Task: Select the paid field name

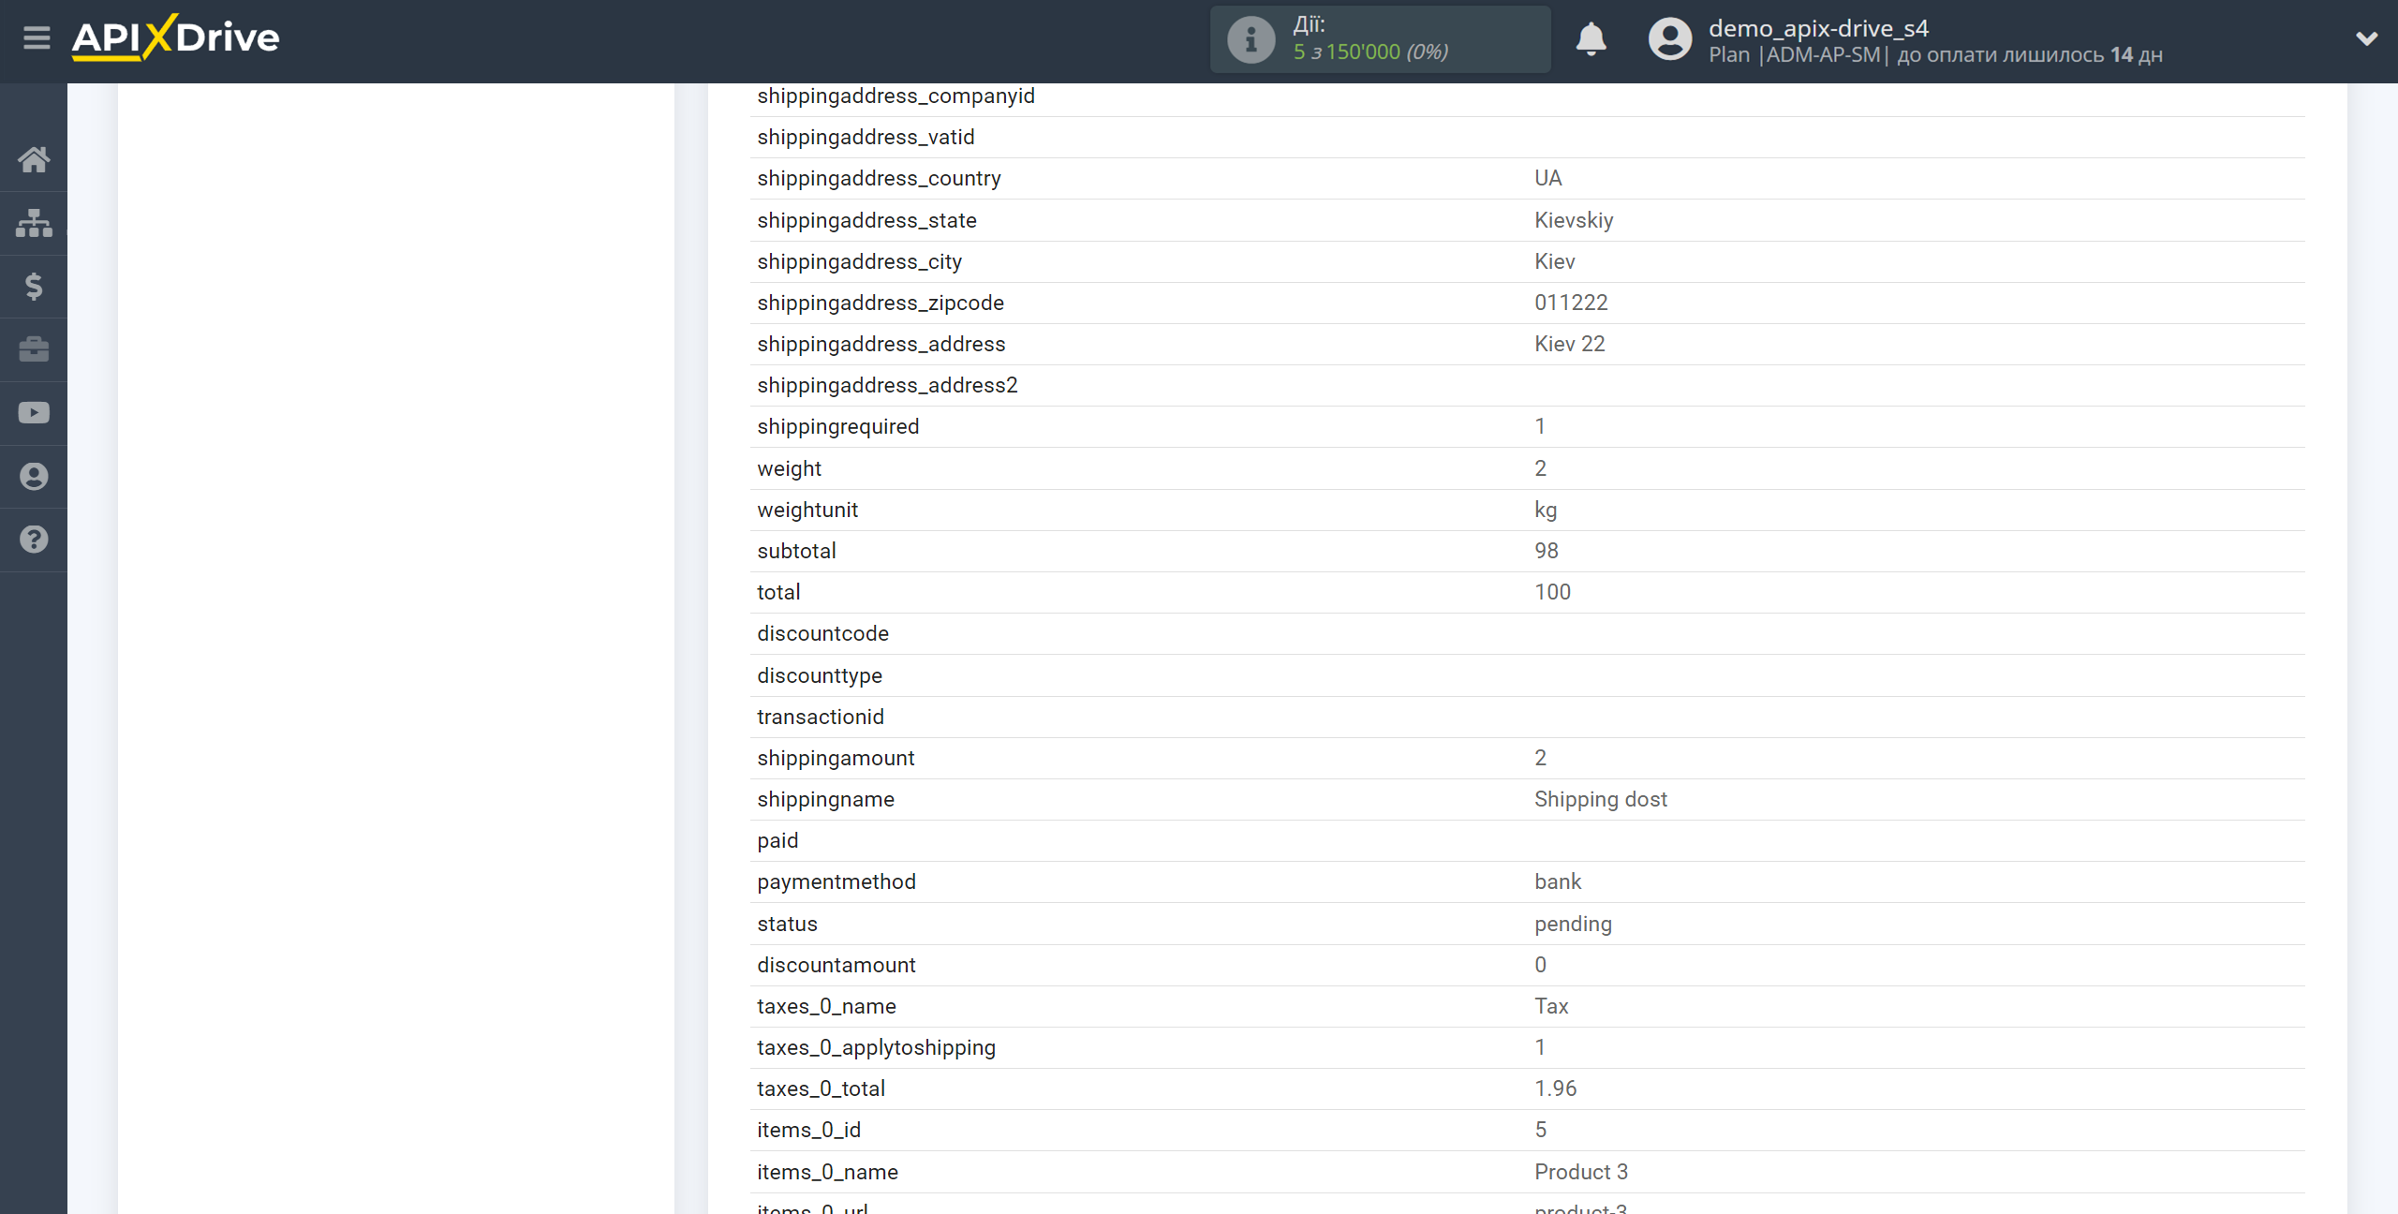Action: [777, 840]
